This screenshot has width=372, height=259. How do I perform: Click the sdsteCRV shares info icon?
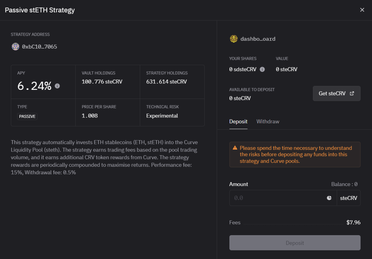262,69
